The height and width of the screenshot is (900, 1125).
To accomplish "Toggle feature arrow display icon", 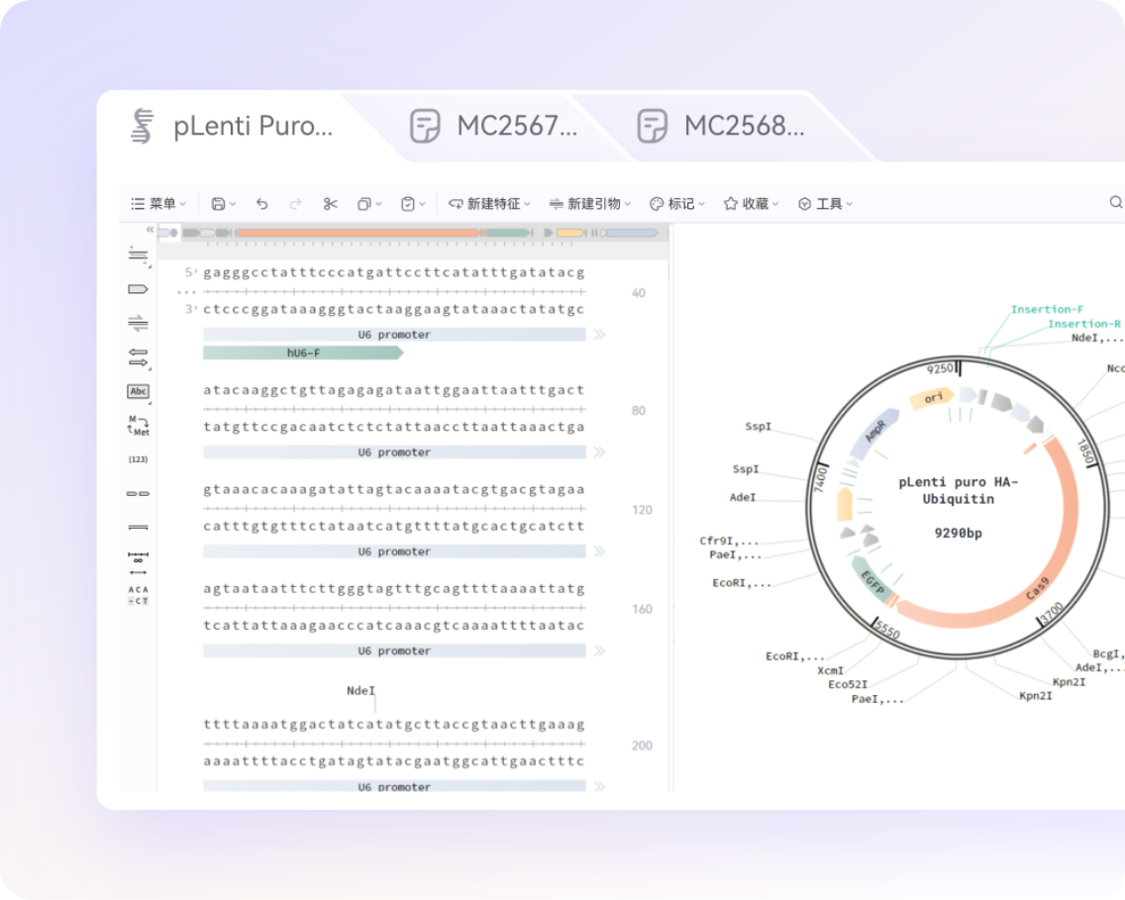I will (x=138, y=289).
